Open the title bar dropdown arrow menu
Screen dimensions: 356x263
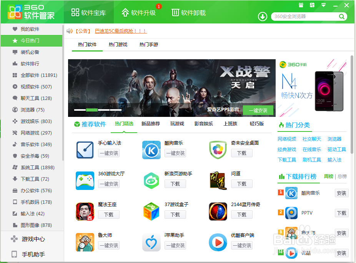tap(323, 5)
